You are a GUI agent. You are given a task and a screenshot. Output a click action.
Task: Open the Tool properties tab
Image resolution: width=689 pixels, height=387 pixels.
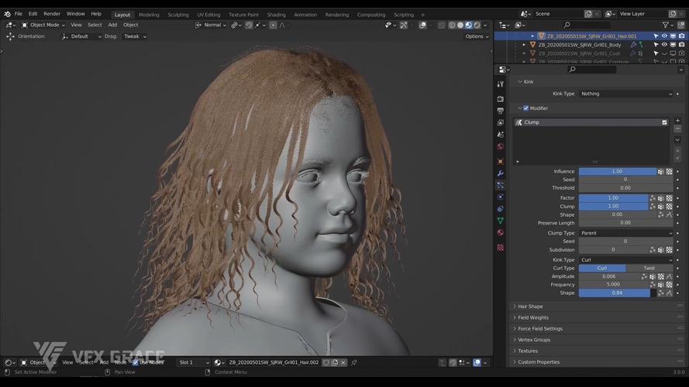click(500, 84)
